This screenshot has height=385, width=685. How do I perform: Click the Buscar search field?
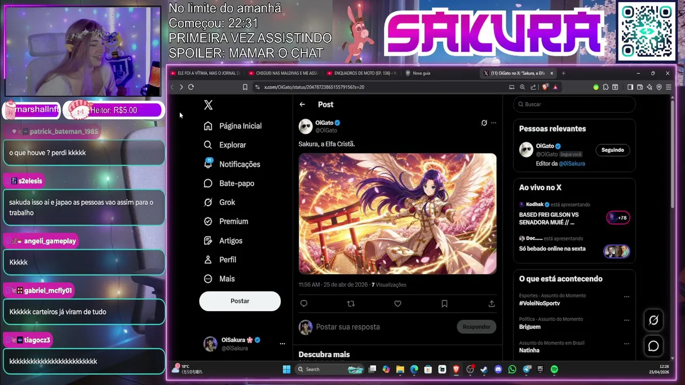(574, 104)
